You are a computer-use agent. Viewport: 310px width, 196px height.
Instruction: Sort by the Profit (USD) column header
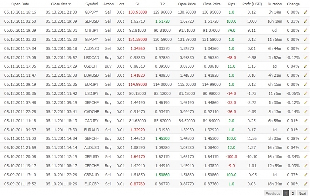(x=252, y=4)
